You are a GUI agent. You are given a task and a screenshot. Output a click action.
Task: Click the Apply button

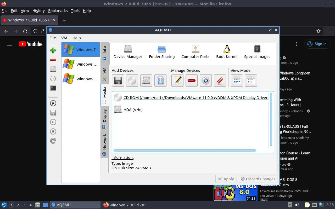pyautogui.click(x=226, y=179)
